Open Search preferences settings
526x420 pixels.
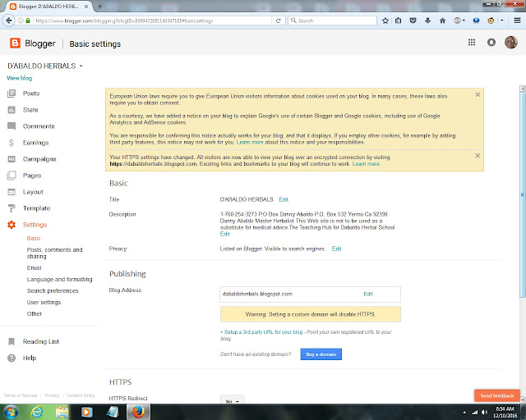(53, 290)
